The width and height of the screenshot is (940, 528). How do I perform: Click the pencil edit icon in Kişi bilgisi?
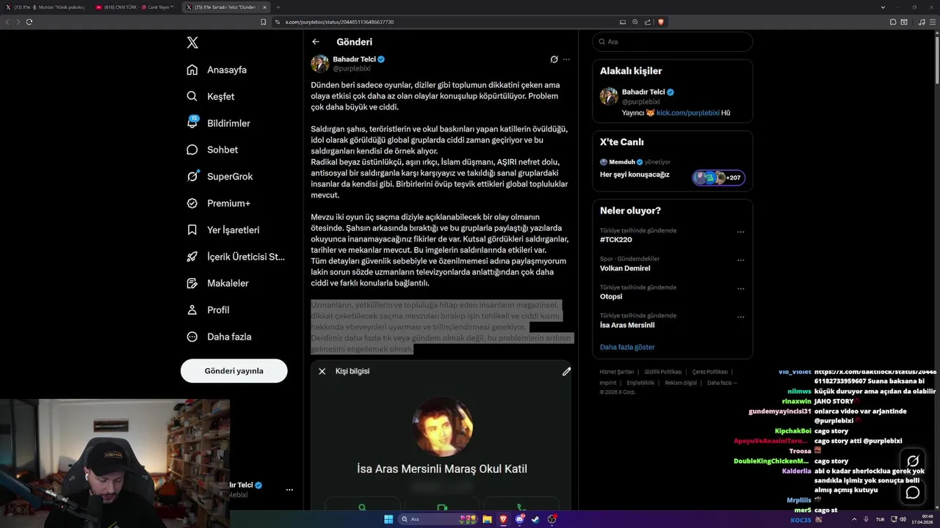566,372
